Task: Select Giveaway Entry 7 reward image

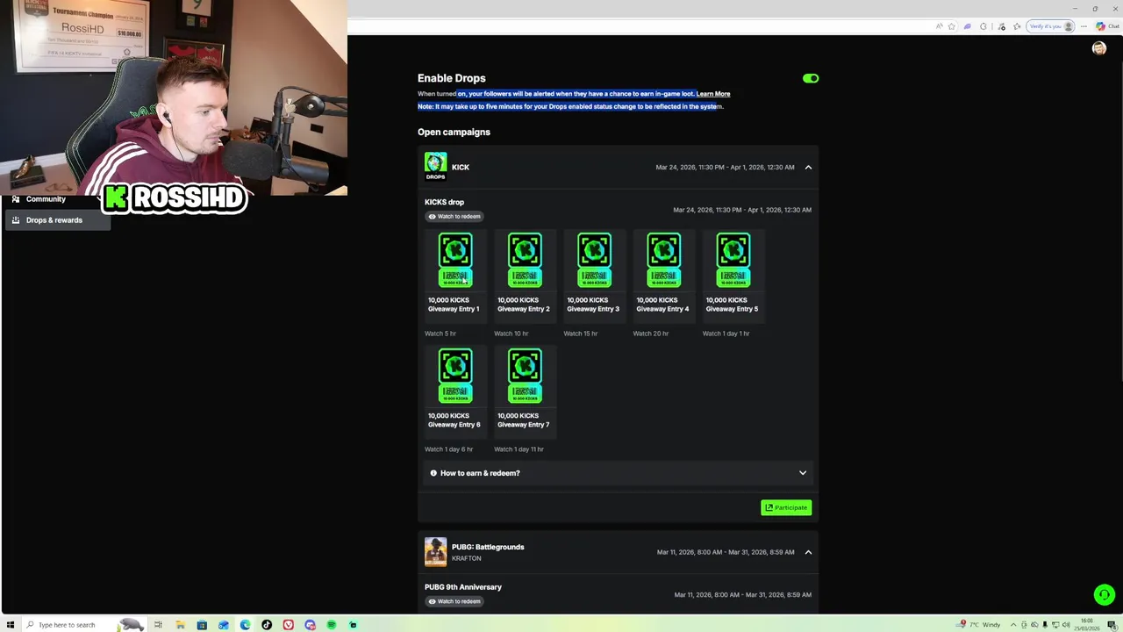Action: tap(525, 376)
